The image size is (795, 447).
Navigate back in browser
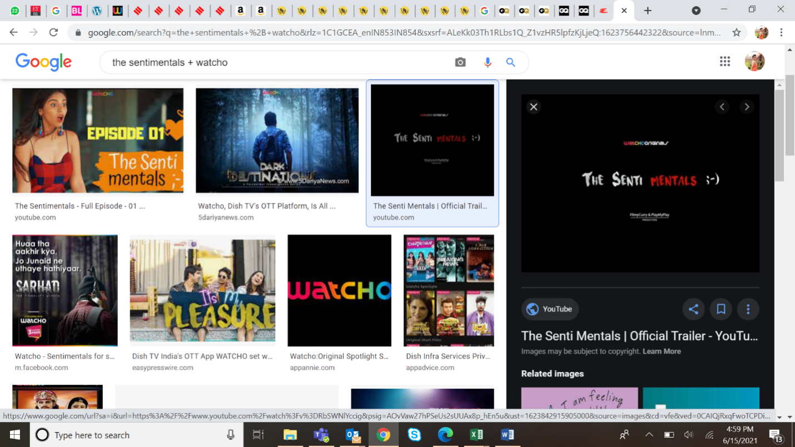(14, 32)
